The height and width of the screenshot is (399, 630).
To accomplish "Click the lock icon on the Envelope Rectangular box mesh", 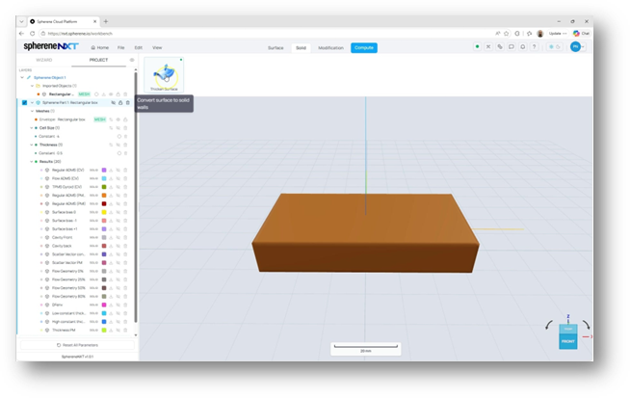I will coord(125,120).
